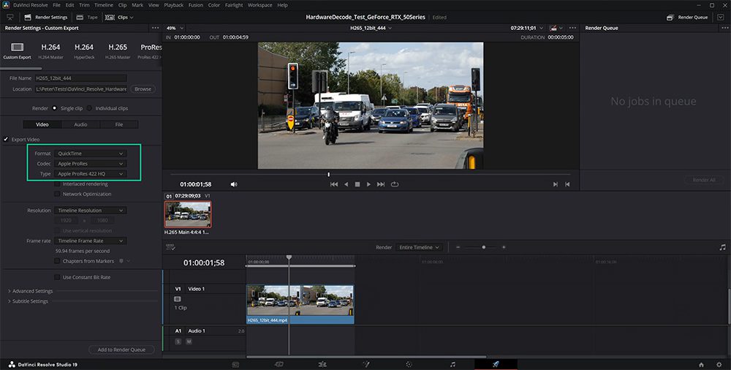The image size is (731, 370).
Task: Select Individual clips render option
Action: pos(89,108)
